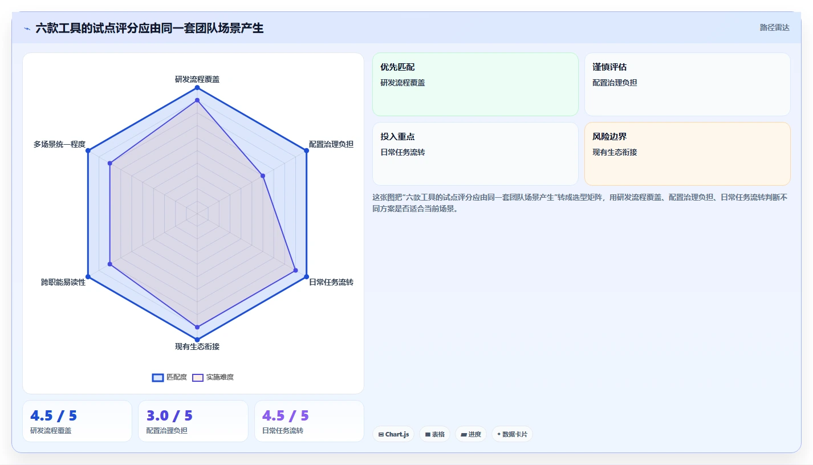Screen dimensions: 813x465
Task: Click 日常任务流转 text in 投入重点 card
Action: (403, 152)
